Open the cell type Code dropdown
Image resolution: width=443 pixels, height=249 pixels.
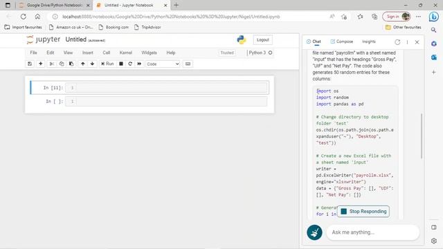click(163, 64)
